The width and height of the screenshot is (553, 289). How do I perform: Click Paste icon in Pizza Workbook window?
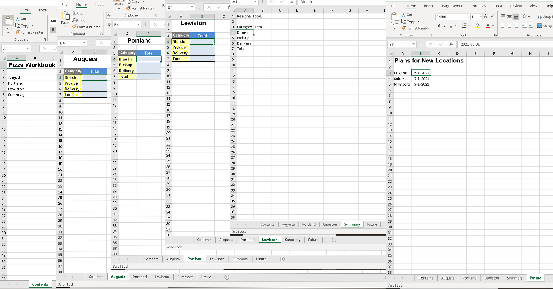pyautogui.click(x=8, y=21)
